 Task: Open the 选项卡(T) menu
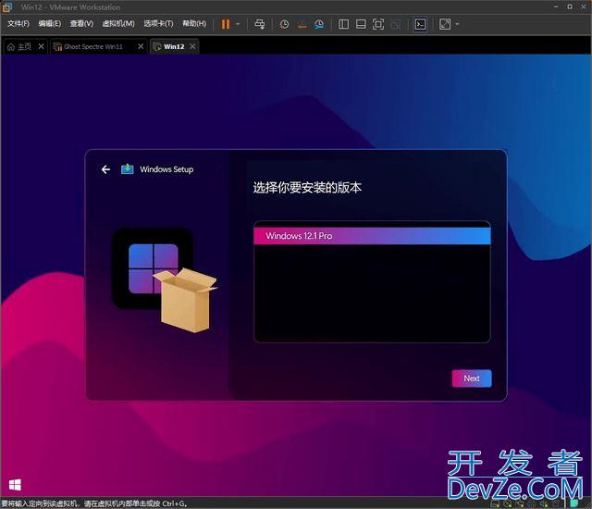point(158,23)
